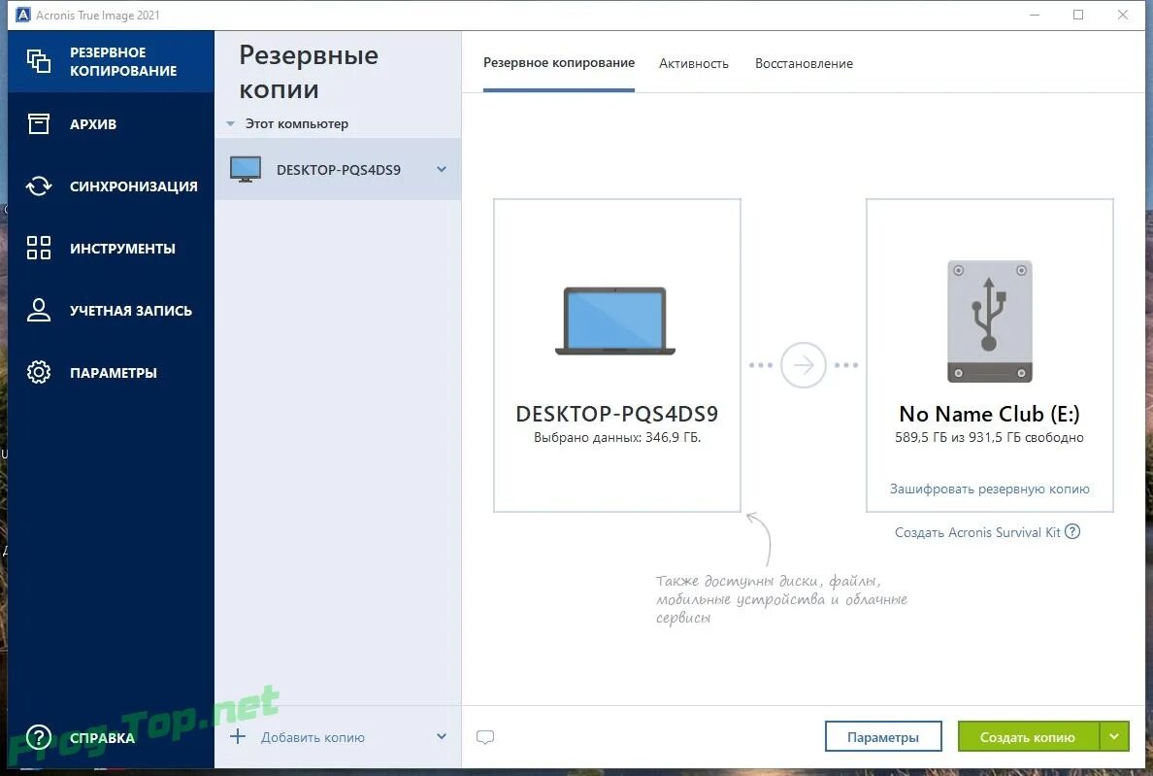Select the DESKTOP-PQS4DS9 source name in the backup card

(x=616, y=414)
